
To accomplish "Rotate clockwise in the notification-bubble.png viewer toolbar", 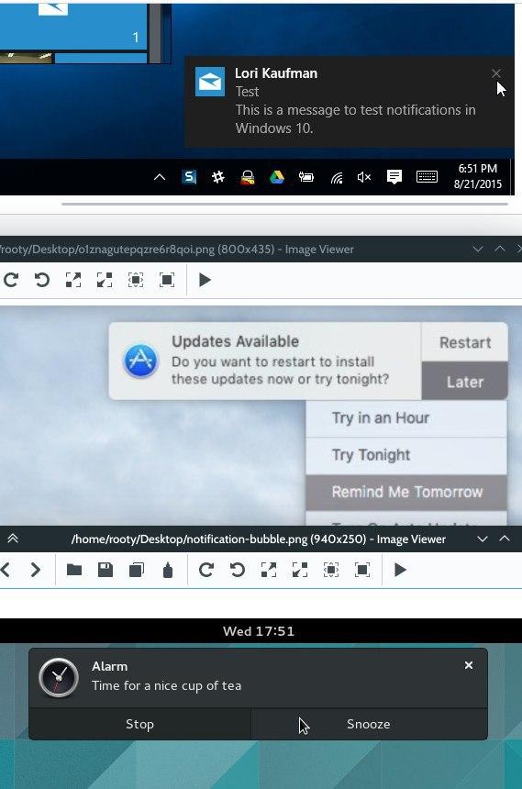I will pos(206,570).
